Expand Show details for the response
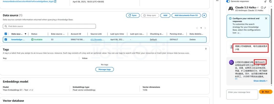This screenshot has width=274, height=104. click(260, 81)
